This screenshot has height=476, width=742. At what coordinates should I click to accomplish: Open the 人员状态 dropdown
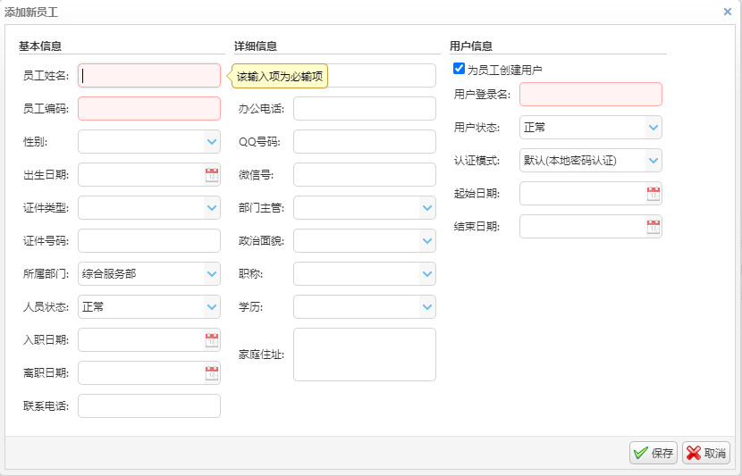click(211, 307)
